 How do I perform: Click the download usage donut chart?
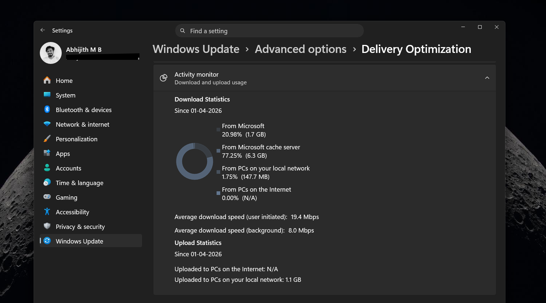195,161
